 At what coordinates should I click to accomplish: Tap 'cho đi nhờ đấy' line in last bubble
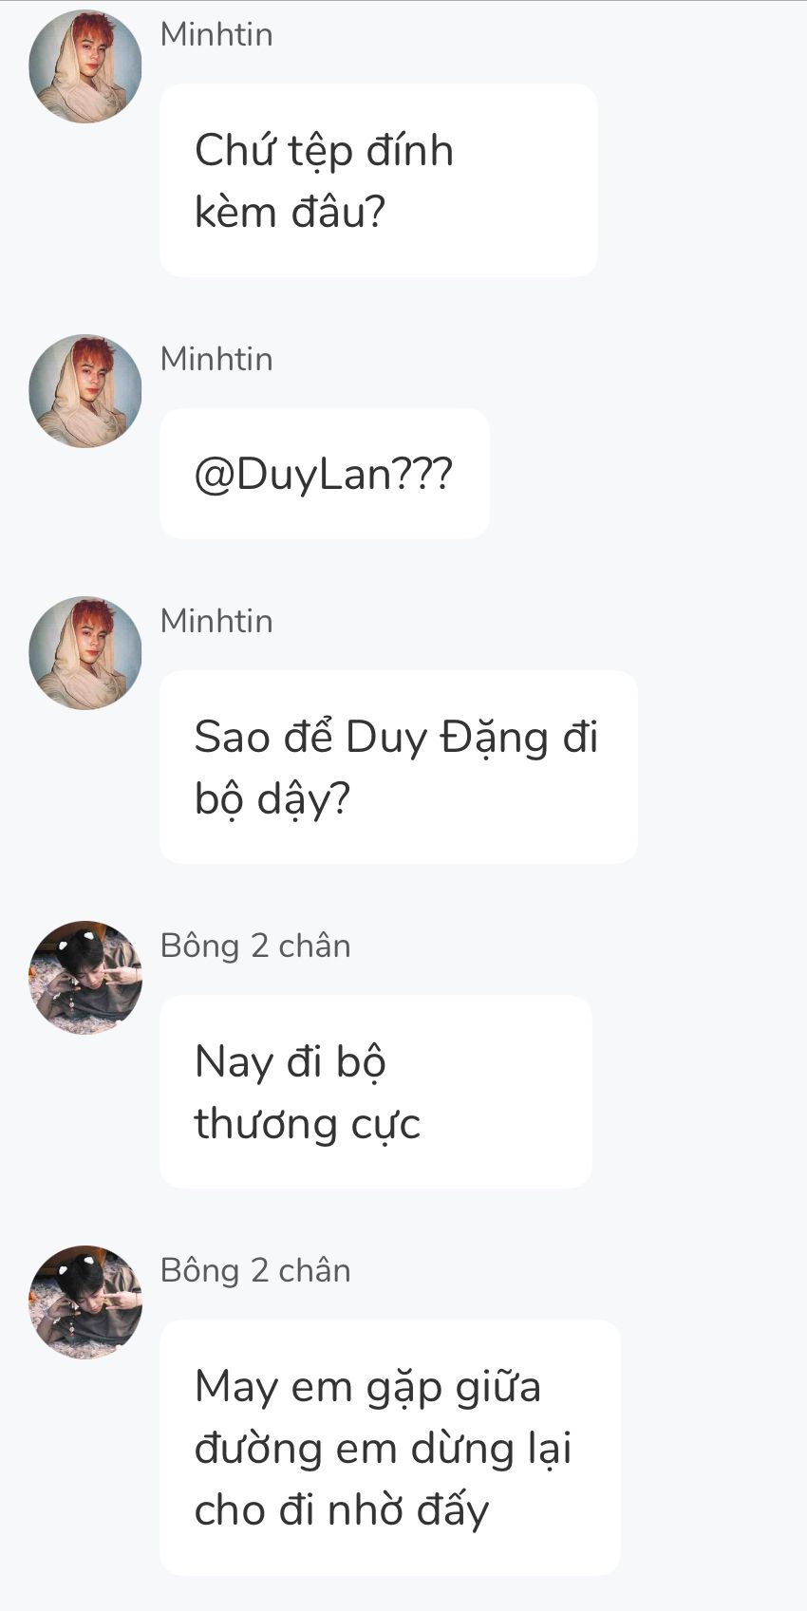[342, 1509]
